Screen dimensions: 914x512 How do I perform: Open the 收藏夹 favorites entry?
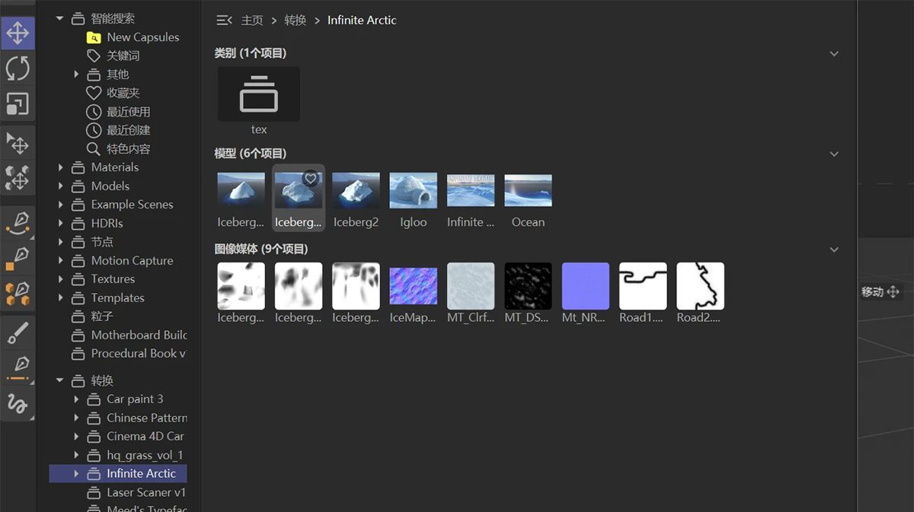pyautogui.click(x=123, y=93)
